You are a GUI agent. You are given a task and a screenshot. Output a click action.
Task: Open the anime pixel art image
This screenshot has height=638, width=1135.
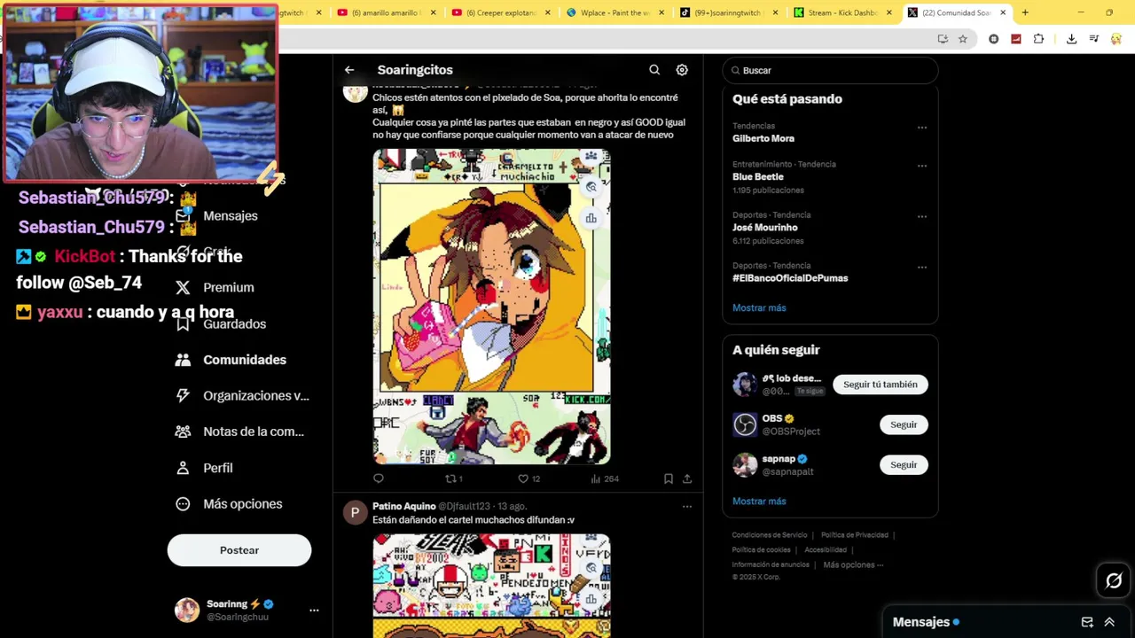[491, 307]
